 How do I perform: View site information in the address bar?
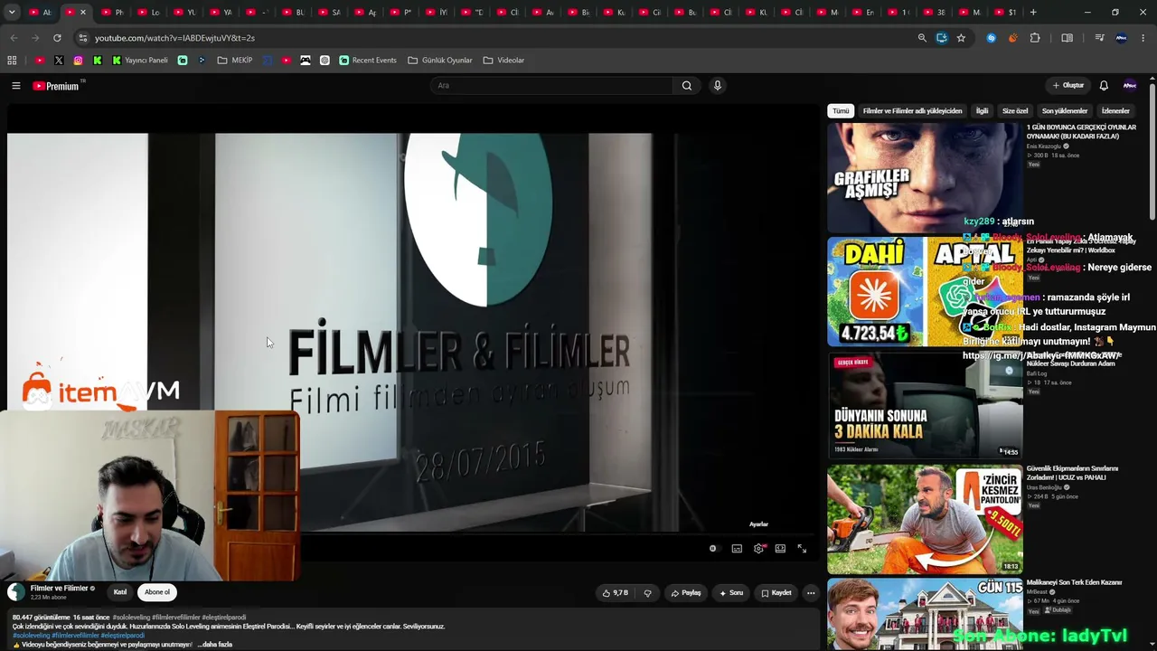click(x=83, y=38)
